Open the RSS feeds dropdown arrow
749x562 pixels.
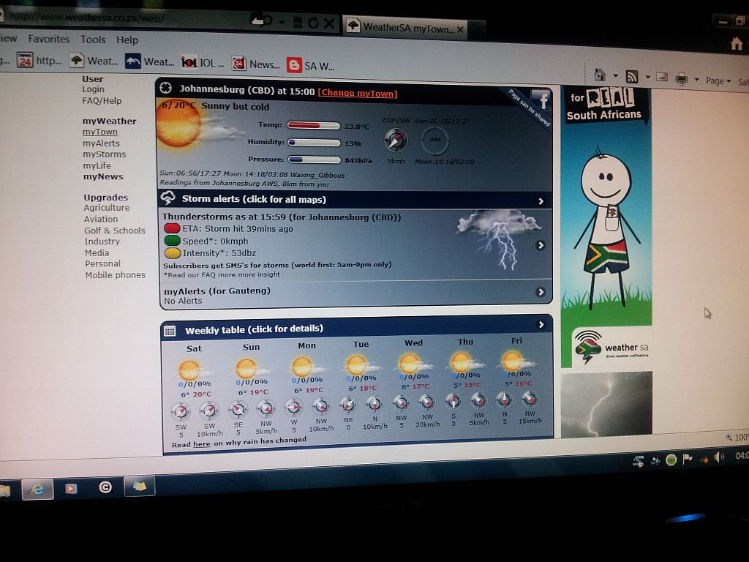point(648,78)
